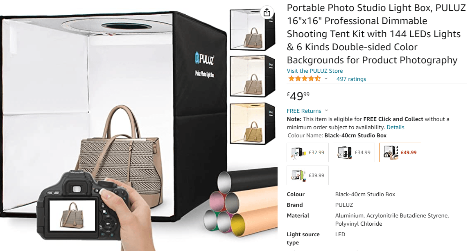Click the £32.99 variant product icon
The width and height of the screenshot is (470, 251).
[298, 153]
